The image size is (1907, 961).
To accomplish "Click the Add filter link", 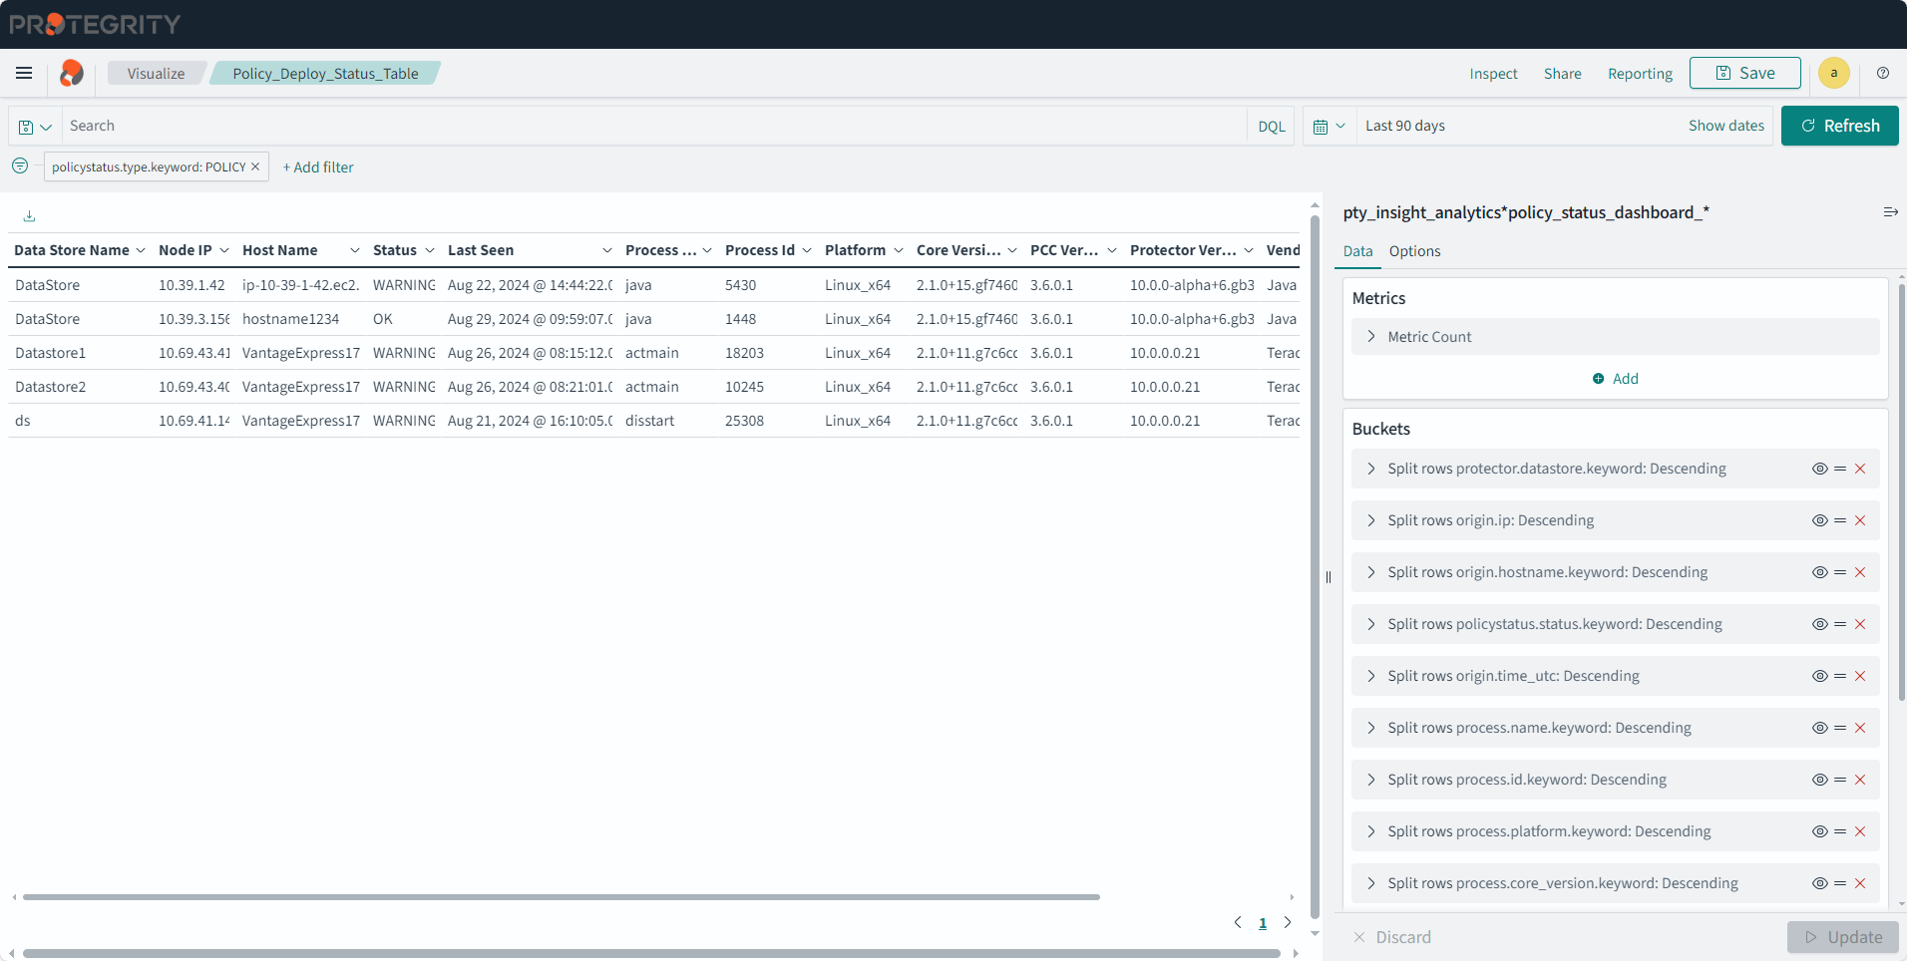I will coord(318,167).
